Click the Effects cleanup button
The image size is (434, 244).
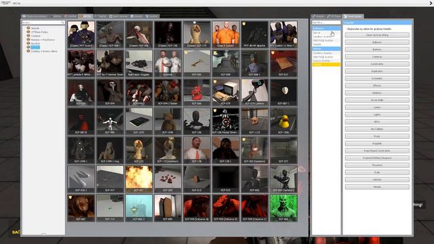pos(377,86)
